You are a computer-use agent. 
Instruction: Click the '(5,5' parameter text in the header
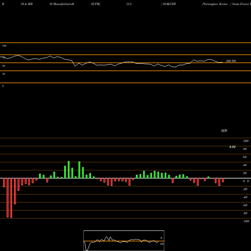(129, 4)
